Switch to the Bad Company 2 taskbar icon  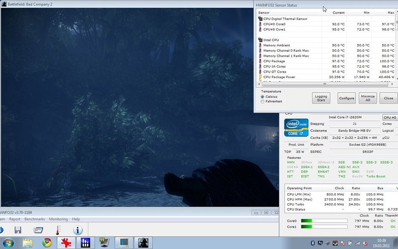pos(143,243)
